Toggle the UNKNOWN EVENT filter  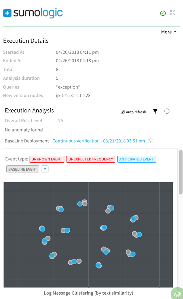[47, 159]
